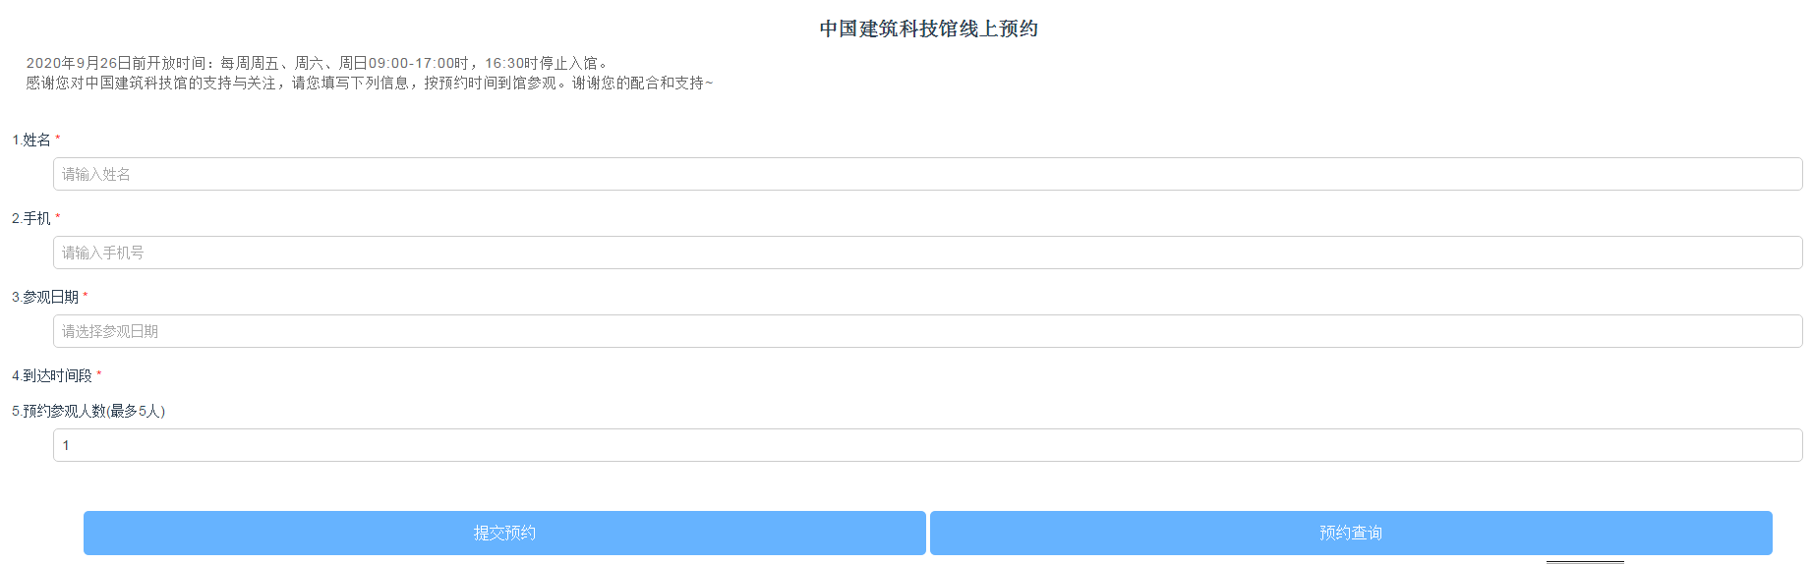This screenshot has height=564, width=1812.
Task: Click the 预约参观人数 visitor count field
Action: tap(927, 445)
